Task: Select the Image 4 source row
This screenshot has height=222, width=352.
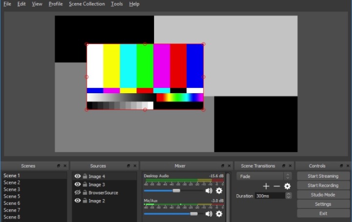Action: point(105,176)
